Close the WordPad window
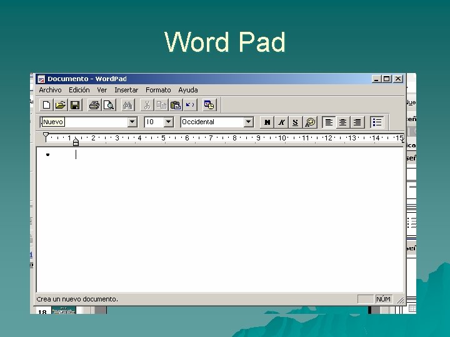 click(x=398, y=79)
